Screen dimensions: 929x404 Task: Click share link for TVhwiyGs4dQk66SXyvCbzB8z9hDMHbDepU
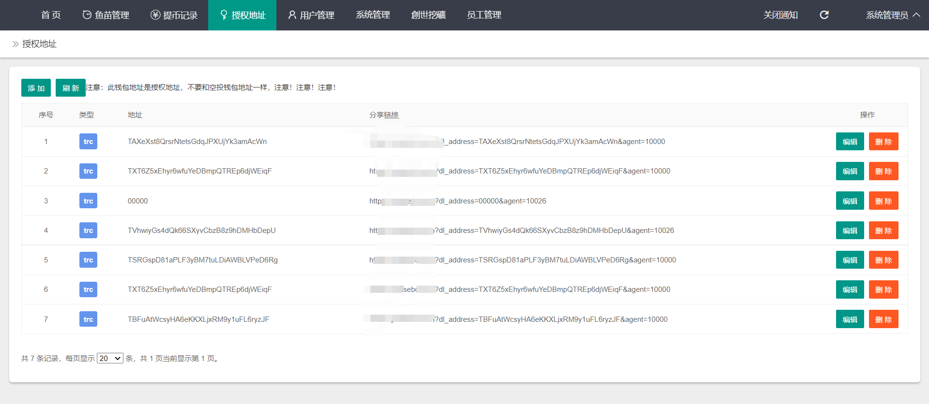click(521, 231)
